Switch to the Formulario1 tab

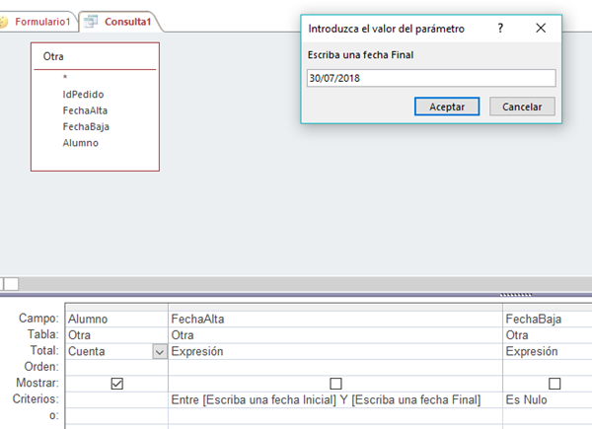[x=42, y=22]
